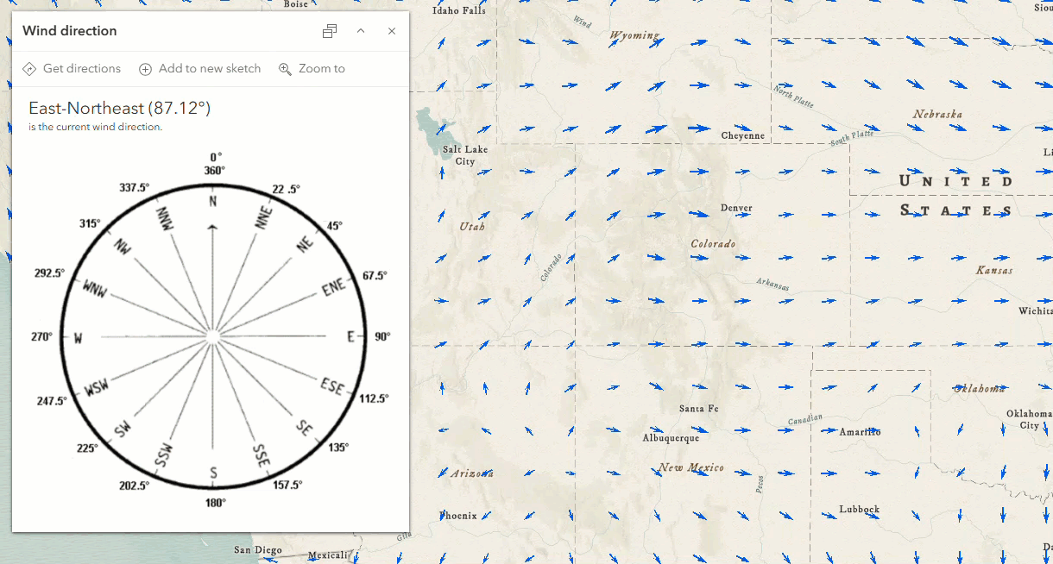
Task: Click the East-Northeast heading text
Action: coord(121,108)
